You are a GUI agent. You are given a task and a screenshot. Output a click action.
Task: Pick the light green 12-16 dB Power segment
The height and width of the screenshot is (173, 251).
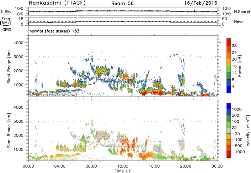click(x=229, y=69)
